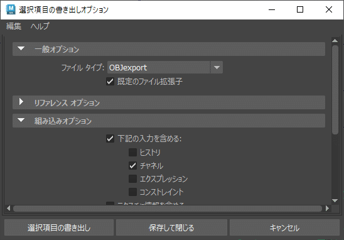Close the export options dialog window
Viewport: 344px width, 240px height.
329,9
